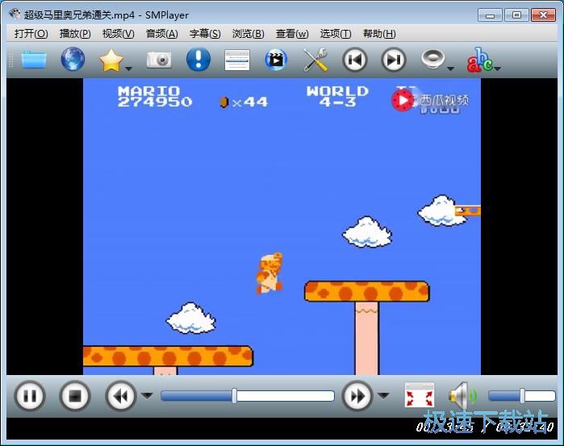Take a screenshot with the camera icon
564x446 pixels.
coord(159,60)
